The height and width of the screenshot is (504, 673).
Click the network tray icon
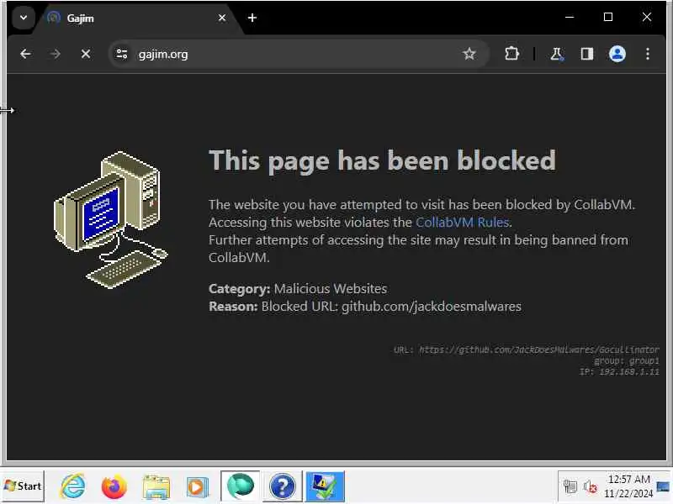pyautogui.click(x=570, y=486)
